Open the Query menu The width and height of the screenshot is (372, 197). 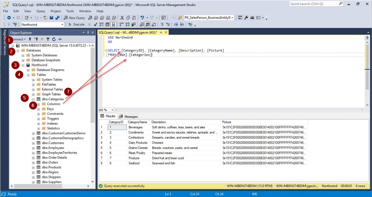coord(41,11)
